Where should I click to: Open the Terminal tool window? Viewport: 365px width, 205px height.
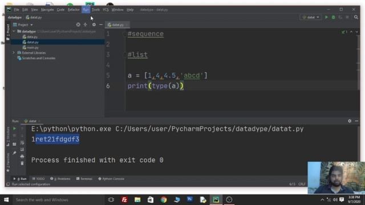(x=84, y=179)
